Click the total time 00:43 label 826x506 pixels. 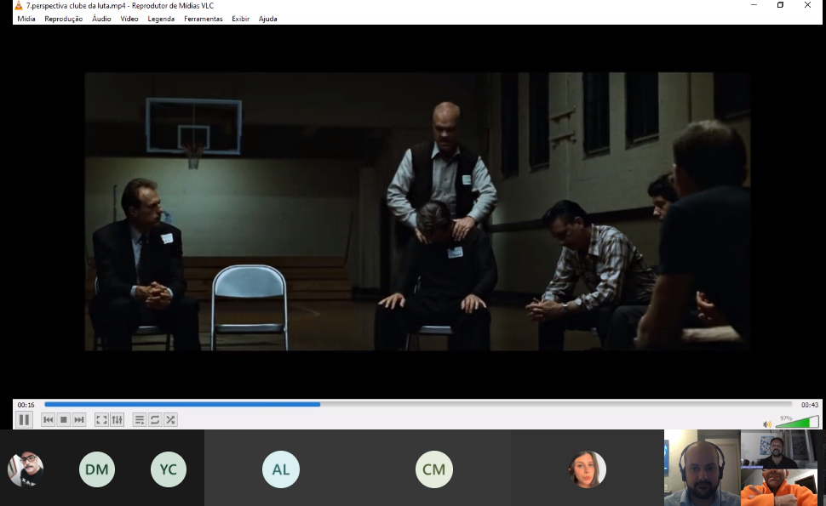coord(810,405)
